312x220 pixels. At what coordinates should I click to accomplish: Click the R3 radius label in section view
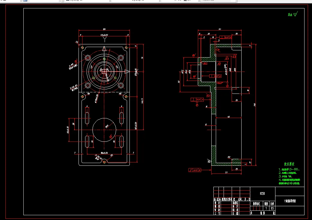pyautogui.click(x=229, y=157)
